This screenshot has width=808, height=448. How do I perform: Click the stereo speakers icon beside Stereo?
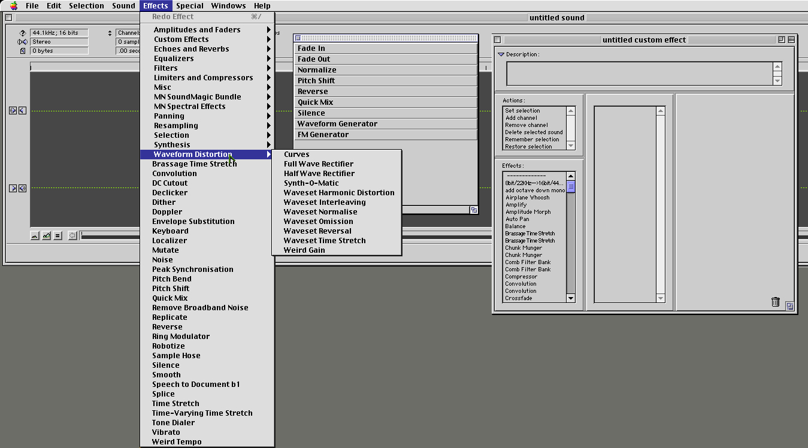pyautogui.click(x=23, y=42)
